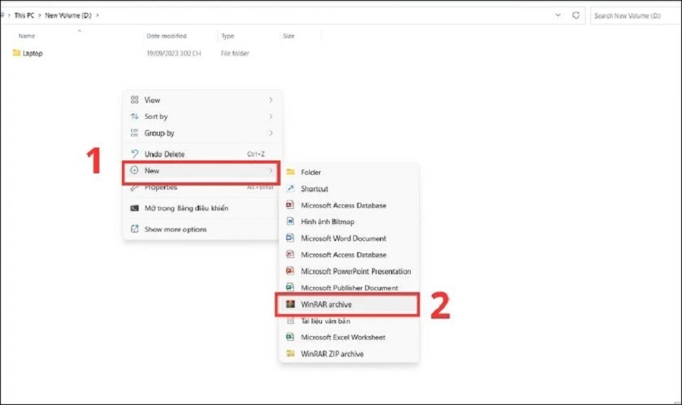Image resolution: width=682 pixels, height=405 pixels.
Task: Click the Show more options icon
Action: (x=134, y=229)
